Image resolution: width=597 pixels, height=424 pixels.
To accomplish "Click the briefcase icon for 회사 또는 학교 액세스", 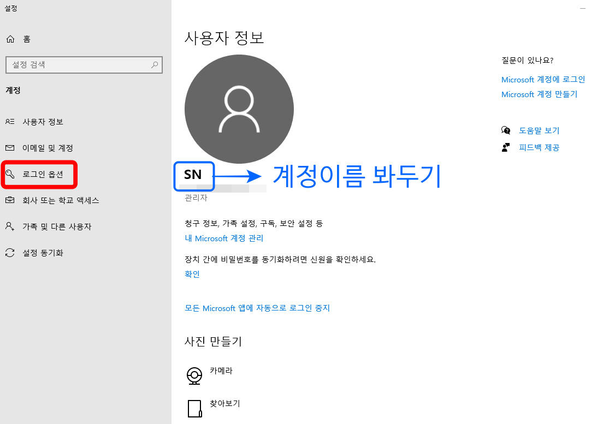I will coord(10,200).
